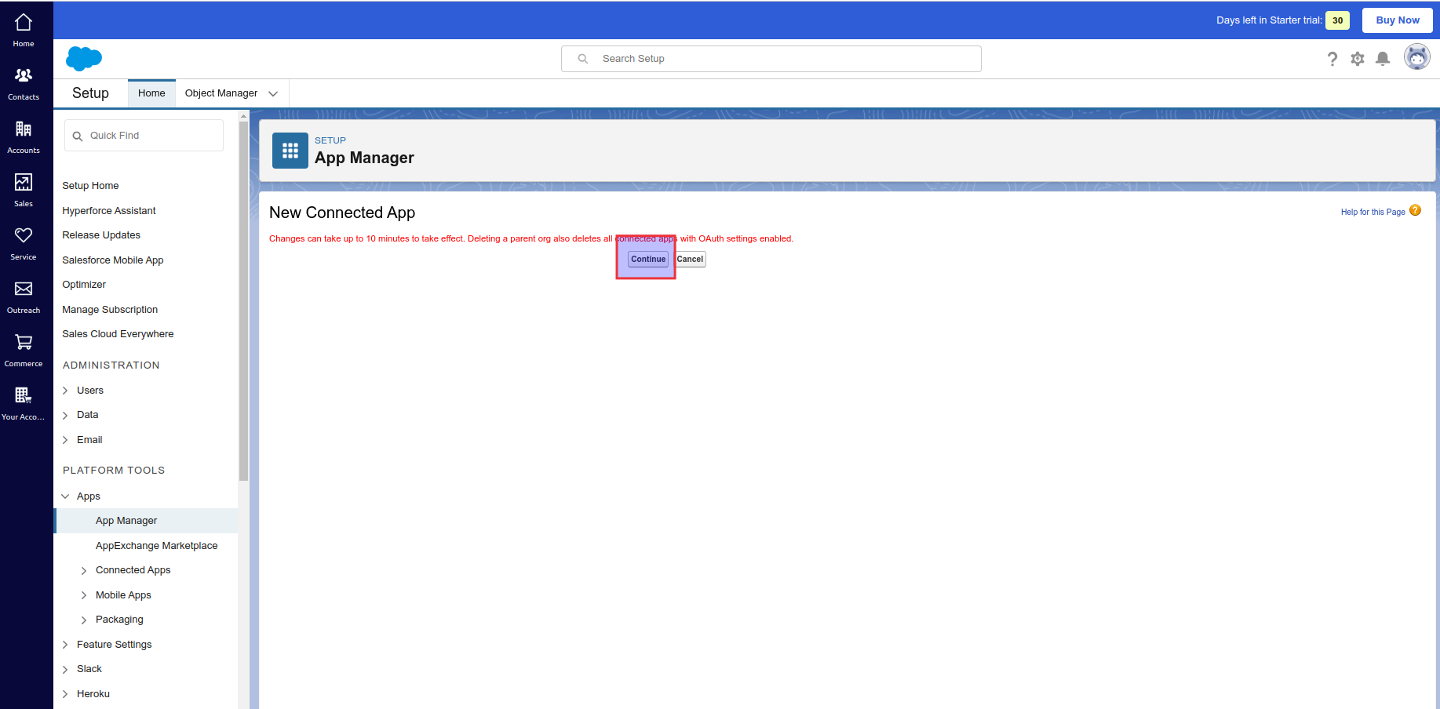The height and width of the screenshot is (709, 1440).
Task: Open Optimizer in sidebar
Action: 84,285
